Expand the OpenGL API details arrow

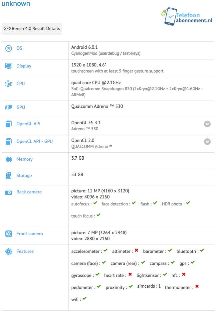pyautogui.click(x=207, y=124)
